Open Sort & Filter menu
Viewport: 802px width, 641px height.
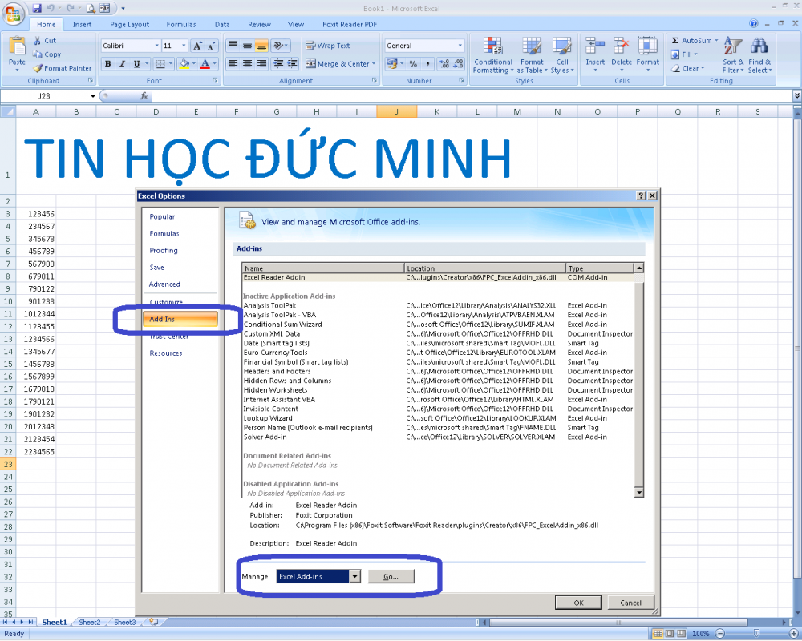733,55
